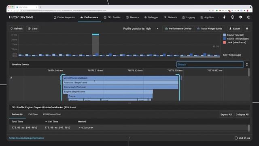This screenshot has height=146, width=259.
Task: Open the Logging tab
Action: point(189,17)
